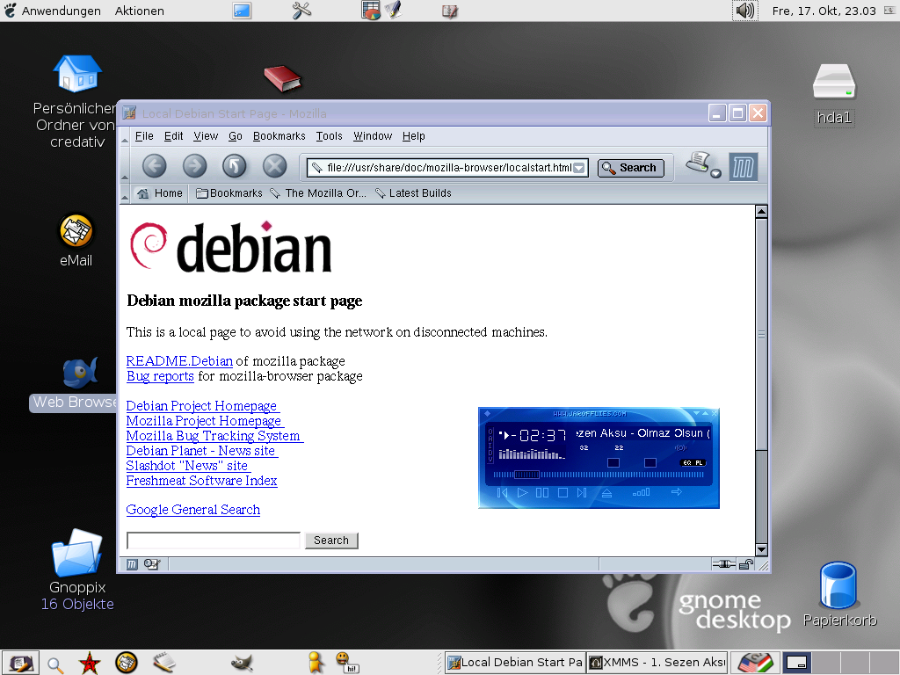This screenshot has height=675, width=900.
Task: Open the Gnoppix folder on desktop
Action: pos(77,552)
